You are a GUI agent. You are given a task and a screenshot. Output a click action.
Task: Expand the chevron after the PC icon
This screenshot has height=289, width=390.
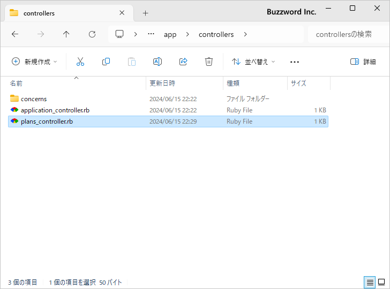point(136,34)
